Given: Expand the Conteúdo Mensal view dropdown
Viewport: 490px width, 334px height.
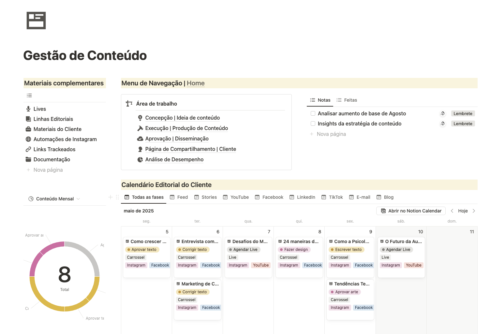Looking at the screenshot, I should point(78,199).
